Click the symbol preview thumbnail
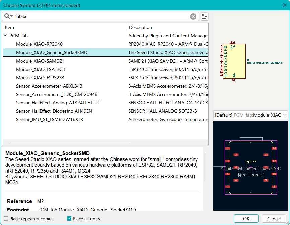Image resolution: width=290 pixels, height=225 pixels. point(250,61)
